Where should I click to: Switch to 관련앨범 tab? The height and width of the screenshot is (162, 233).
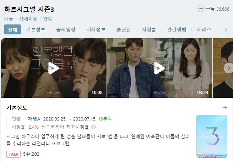(x=177, y=29)
